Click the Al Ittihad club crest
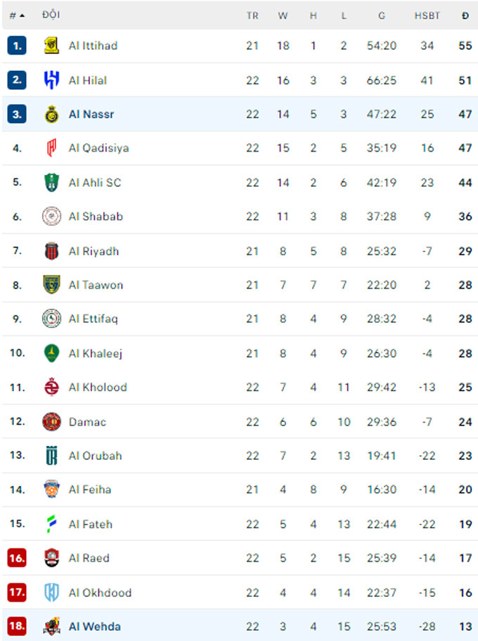Viewport: 478px width, 641px height. (x=51, y=46)
